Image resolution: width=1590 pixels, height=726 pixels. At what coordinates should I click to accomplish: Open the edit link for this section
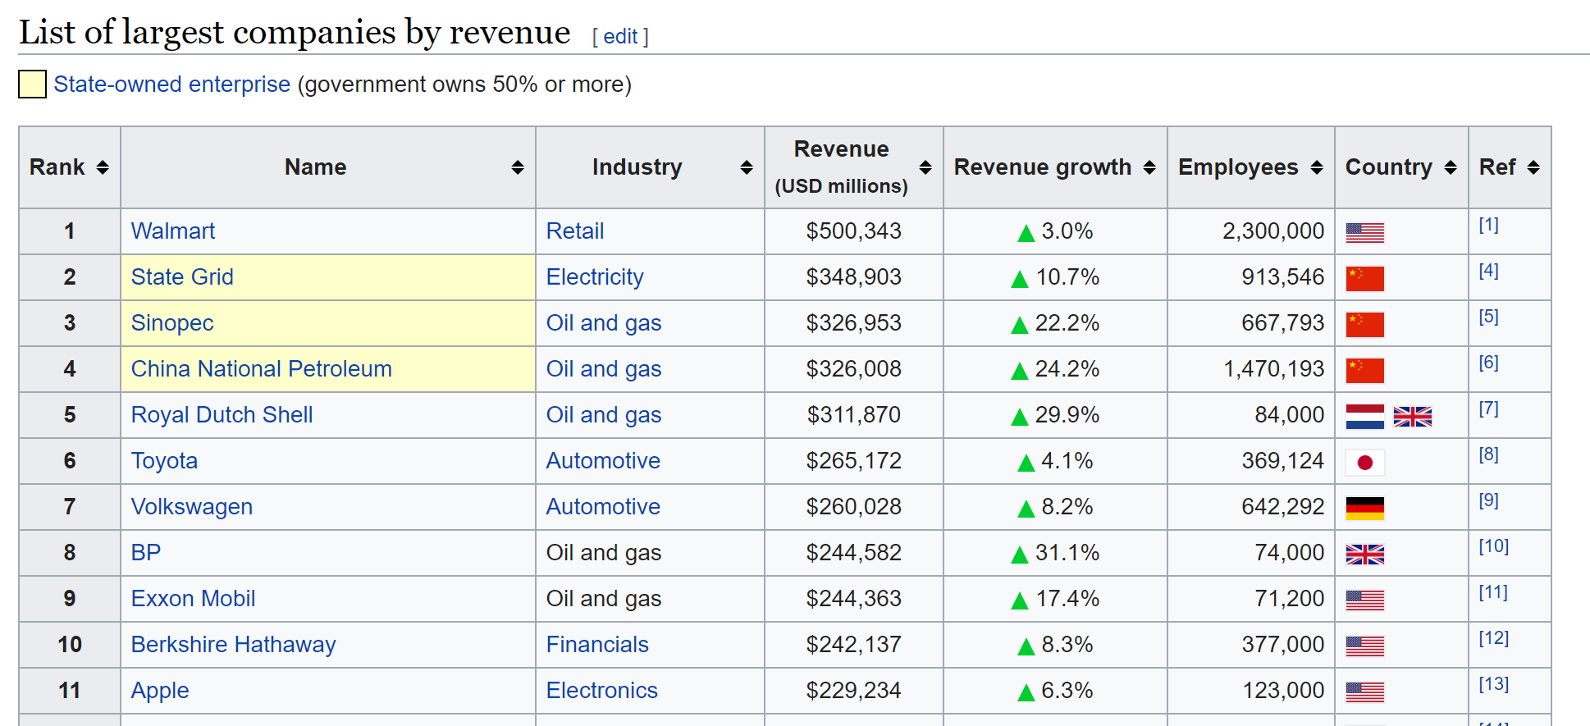620,36
